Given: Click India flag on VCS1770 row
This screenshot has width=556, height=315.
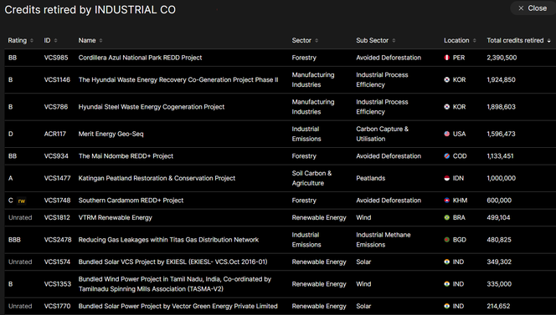Looking at the screenshot, I should coord(447,306).
